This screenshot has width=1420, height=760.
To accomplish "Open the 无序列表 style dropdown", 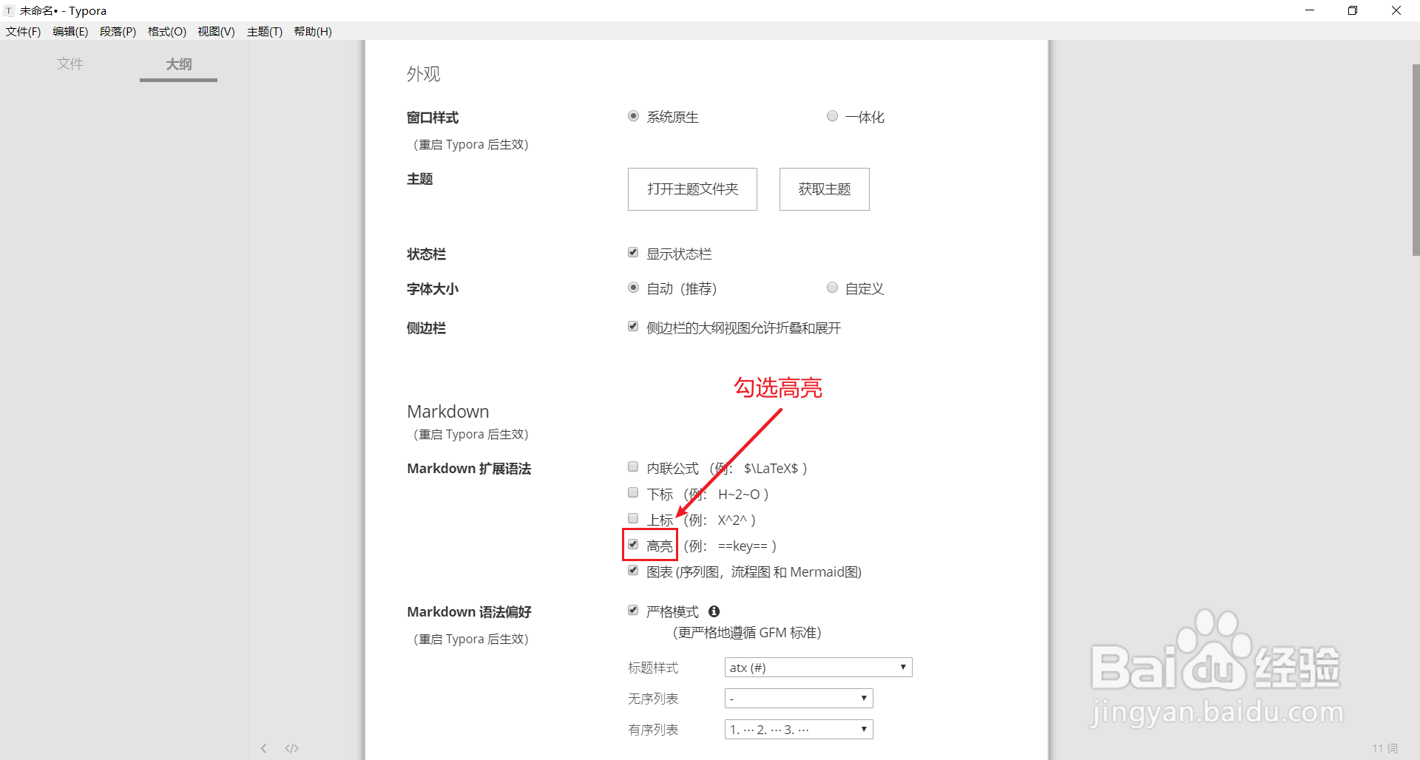I will coord(798,698).
